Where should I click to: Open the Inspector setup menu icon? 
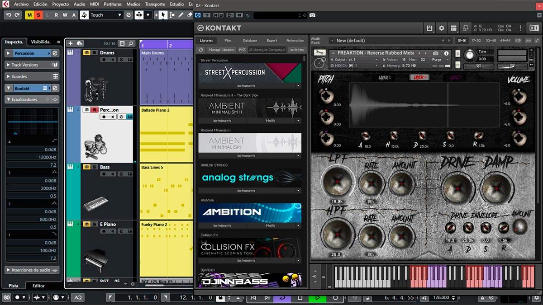[58, 42]
